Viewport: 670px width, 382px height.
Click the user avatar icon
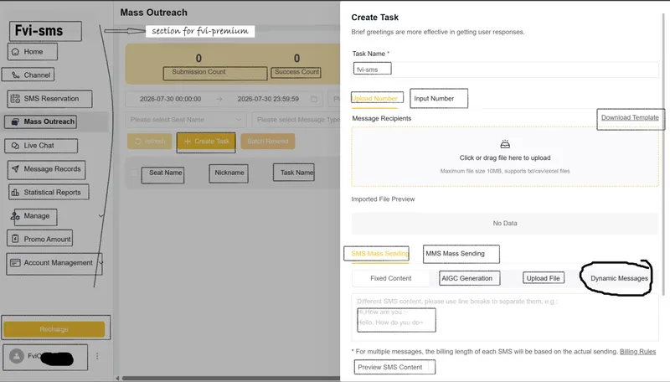(17, 356)
